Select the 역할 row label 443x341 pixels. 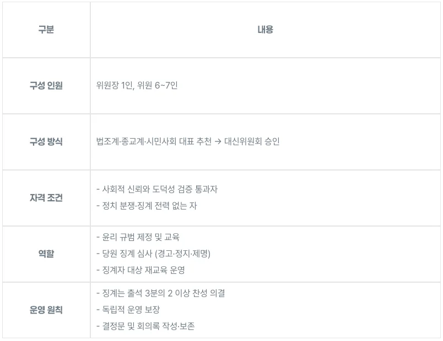(x=46, y=254)
